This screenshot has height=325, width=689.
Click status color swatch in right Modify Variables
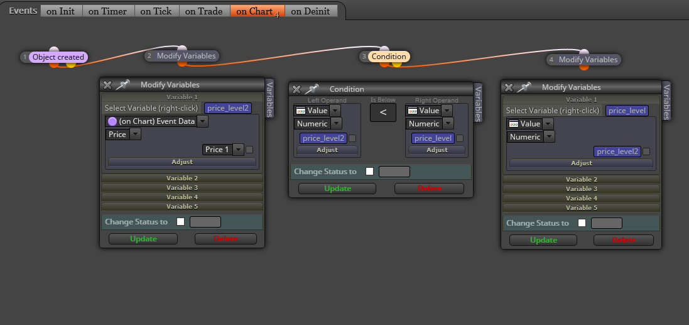point(607,223)
